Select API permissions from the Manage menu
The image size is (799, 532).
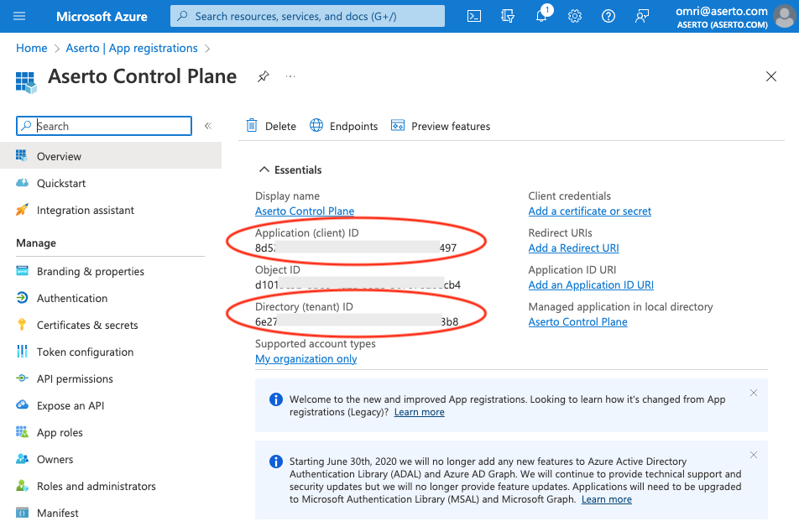point(75,378)
